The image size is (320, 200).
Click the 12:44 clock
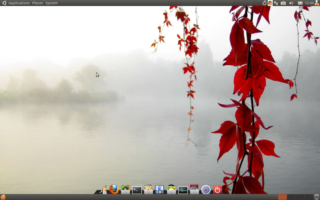309,3
